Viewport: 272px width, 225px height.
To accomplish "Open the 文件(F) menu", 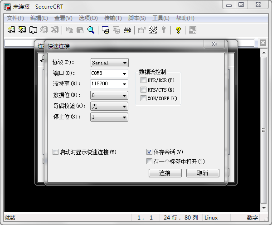I will 15,18.
